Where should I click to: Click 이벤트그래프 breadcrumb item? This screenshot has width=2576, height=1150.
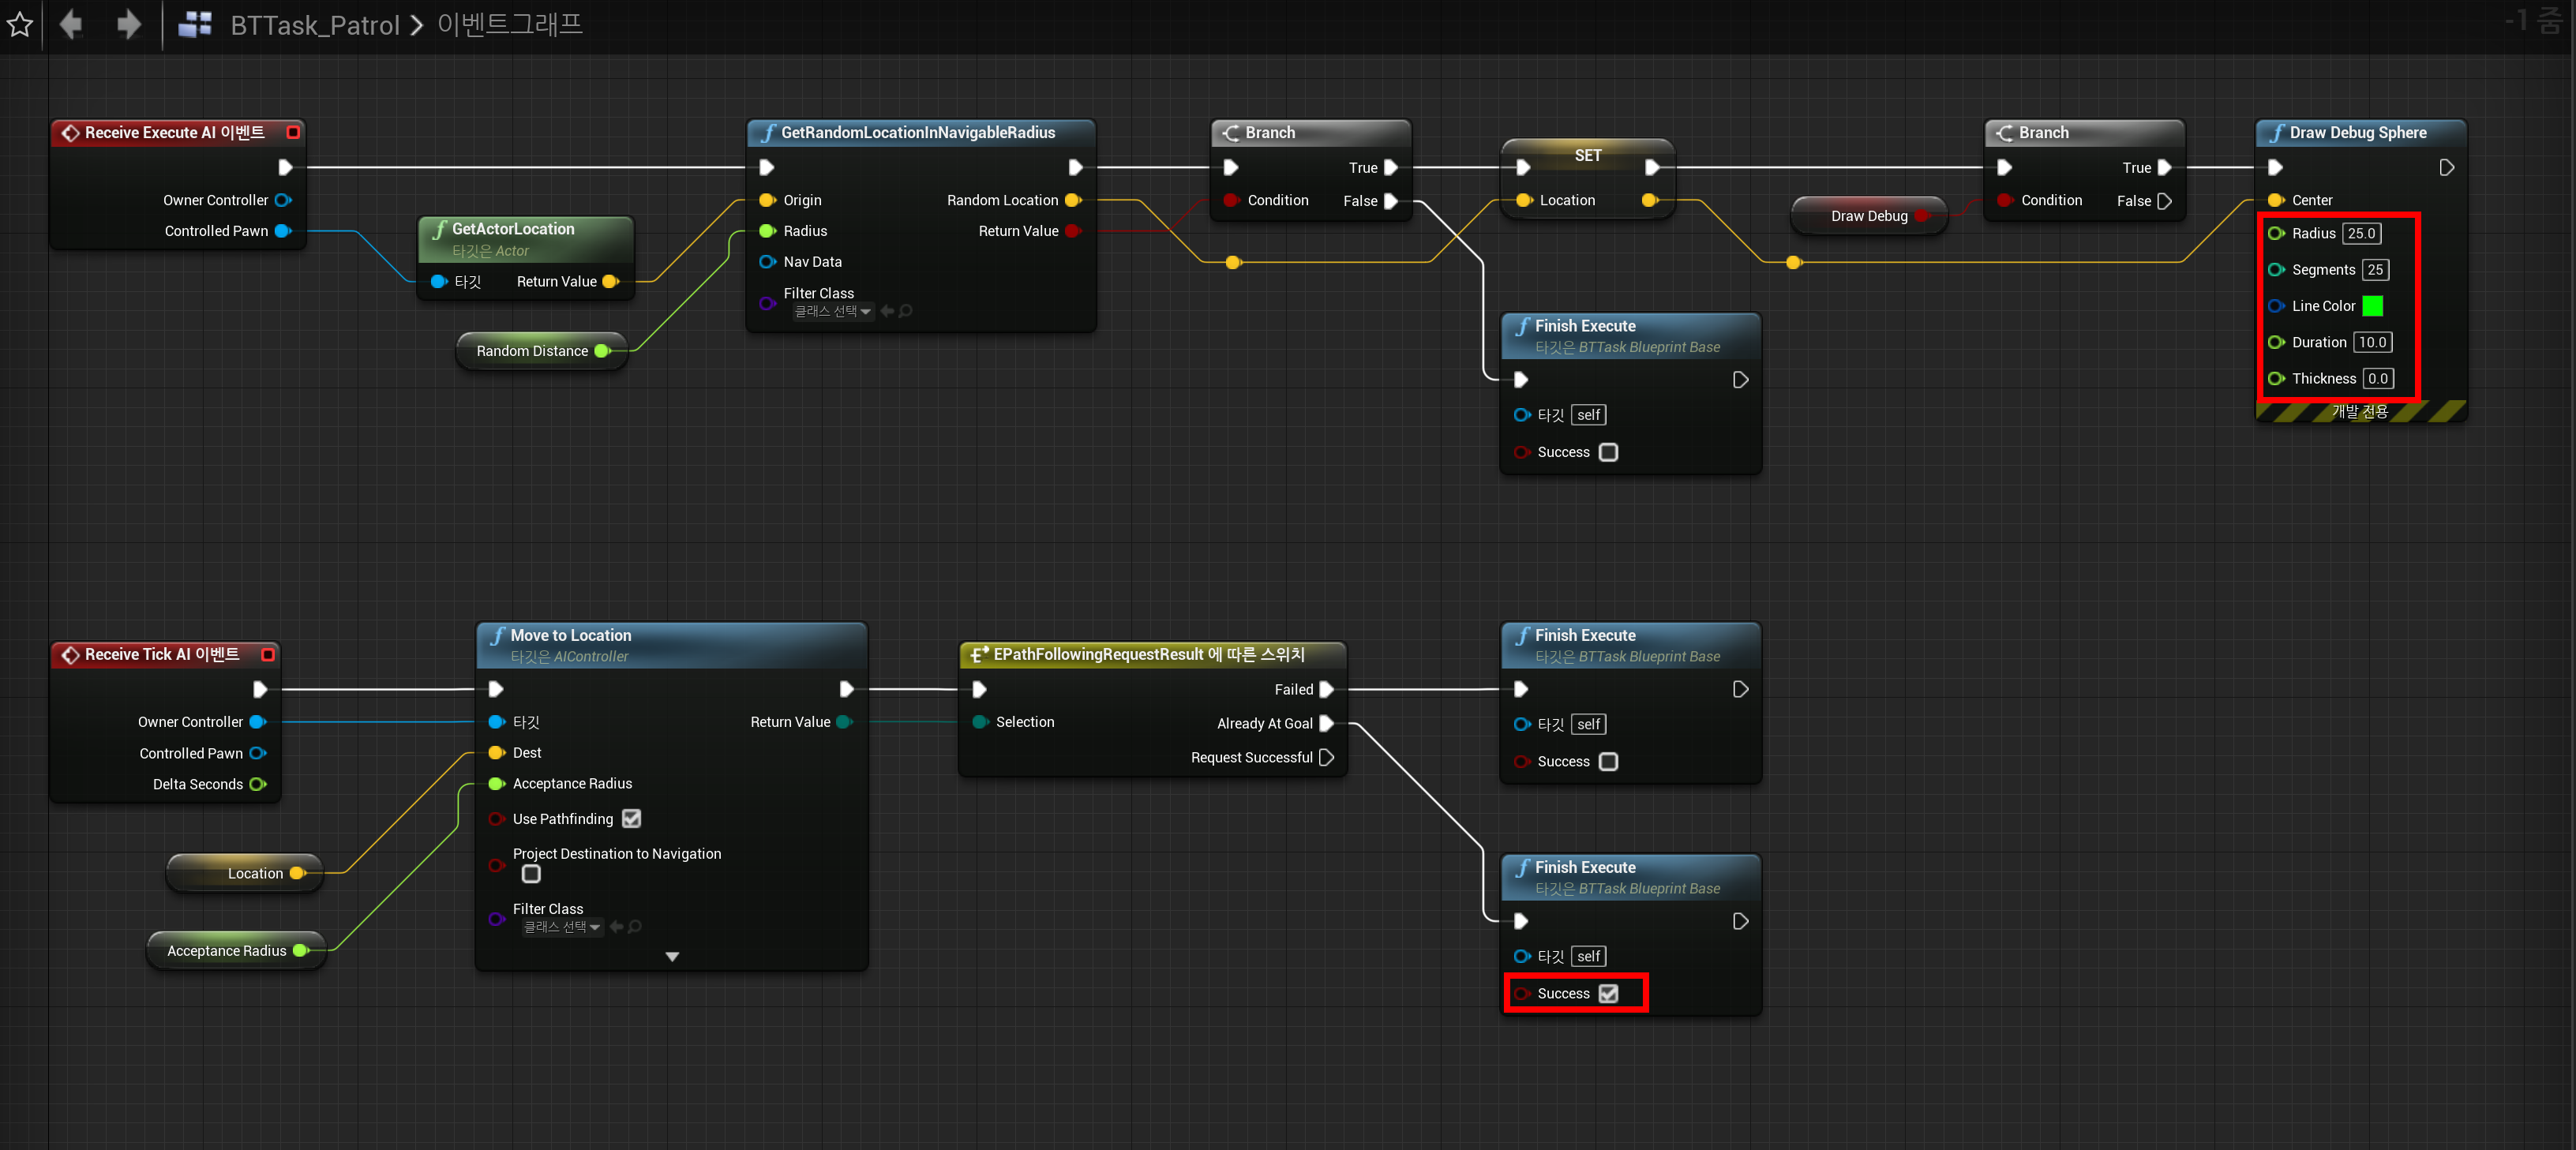tap(509, 25)
